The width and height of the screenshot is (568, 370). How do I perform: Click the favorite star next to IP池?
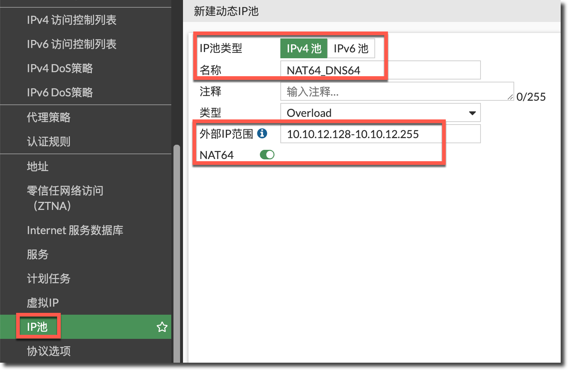click(162, 327)
